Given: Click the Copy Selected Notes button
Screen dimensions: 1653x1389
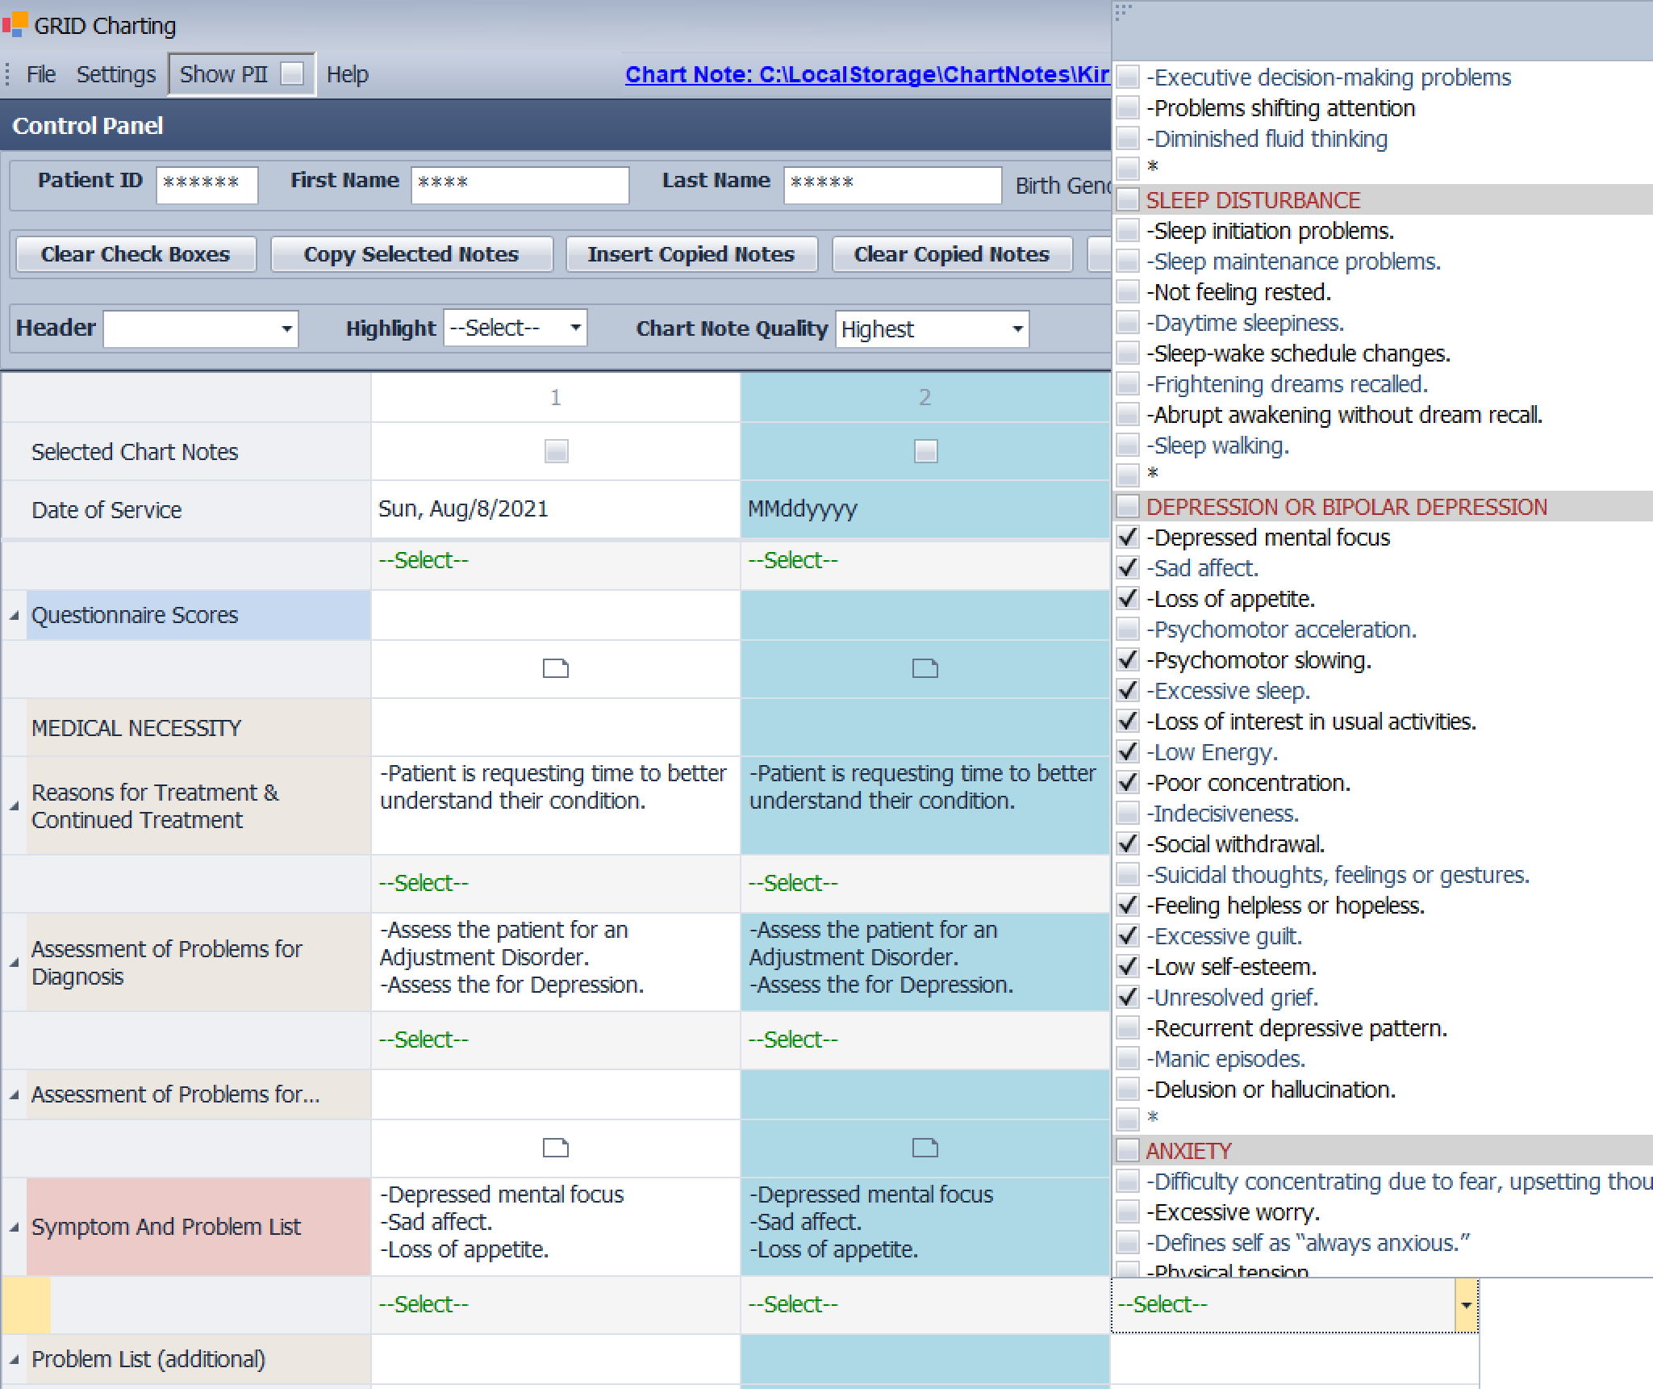Looking at the screenshot, I should (x=411, y=254).
